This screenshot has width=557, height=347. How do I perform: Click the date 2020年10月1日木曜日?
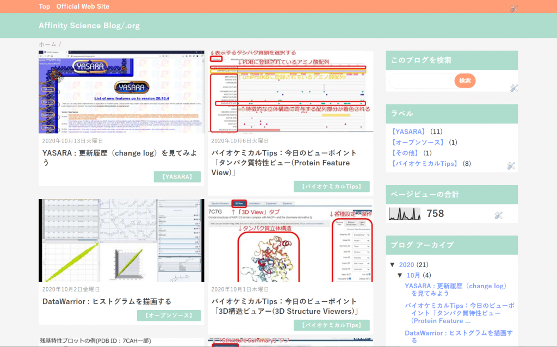tap(240, 289)
